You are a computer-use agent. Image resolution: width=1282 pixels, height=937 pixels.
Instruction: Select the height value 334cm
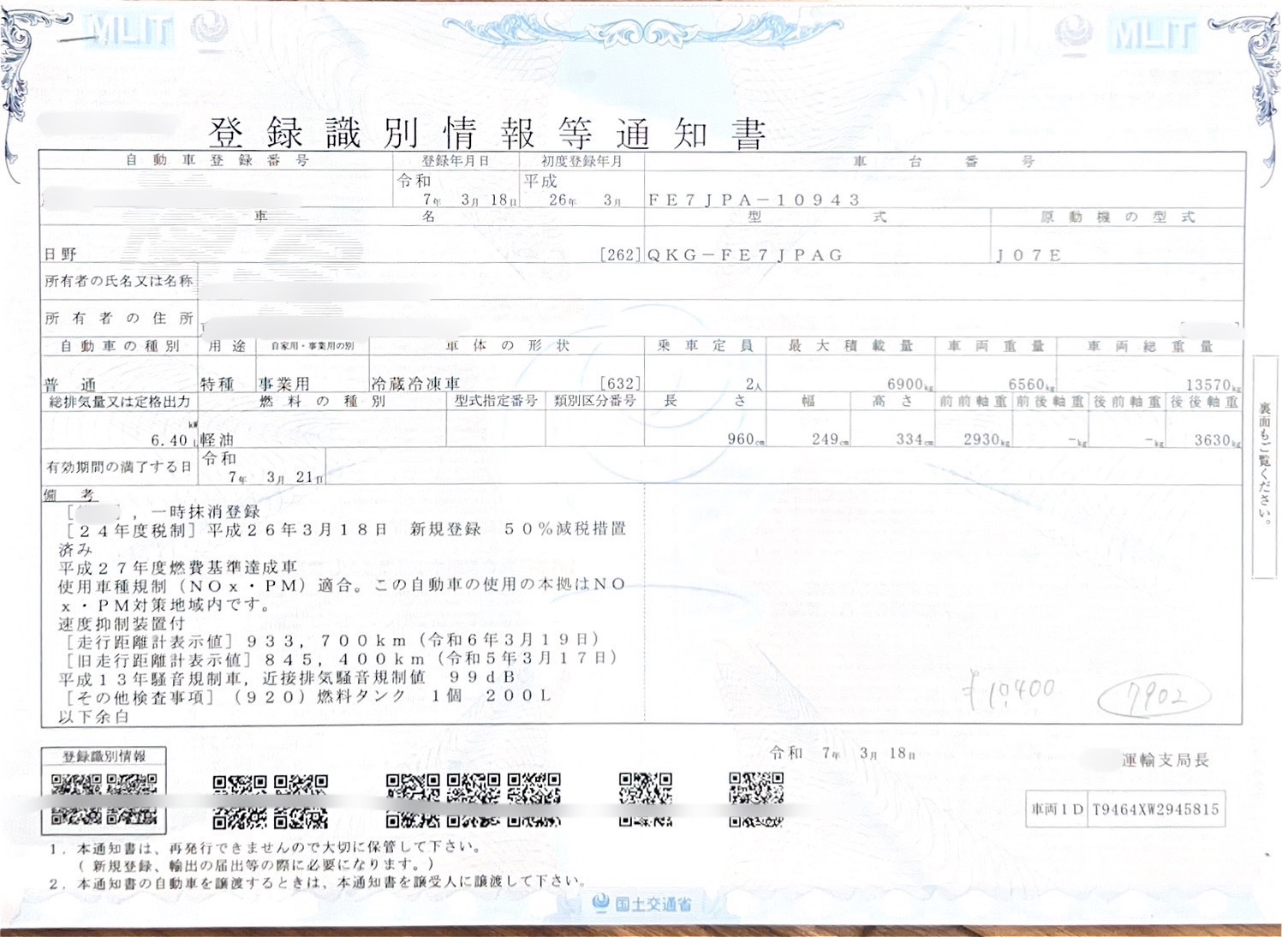(915, 439)
